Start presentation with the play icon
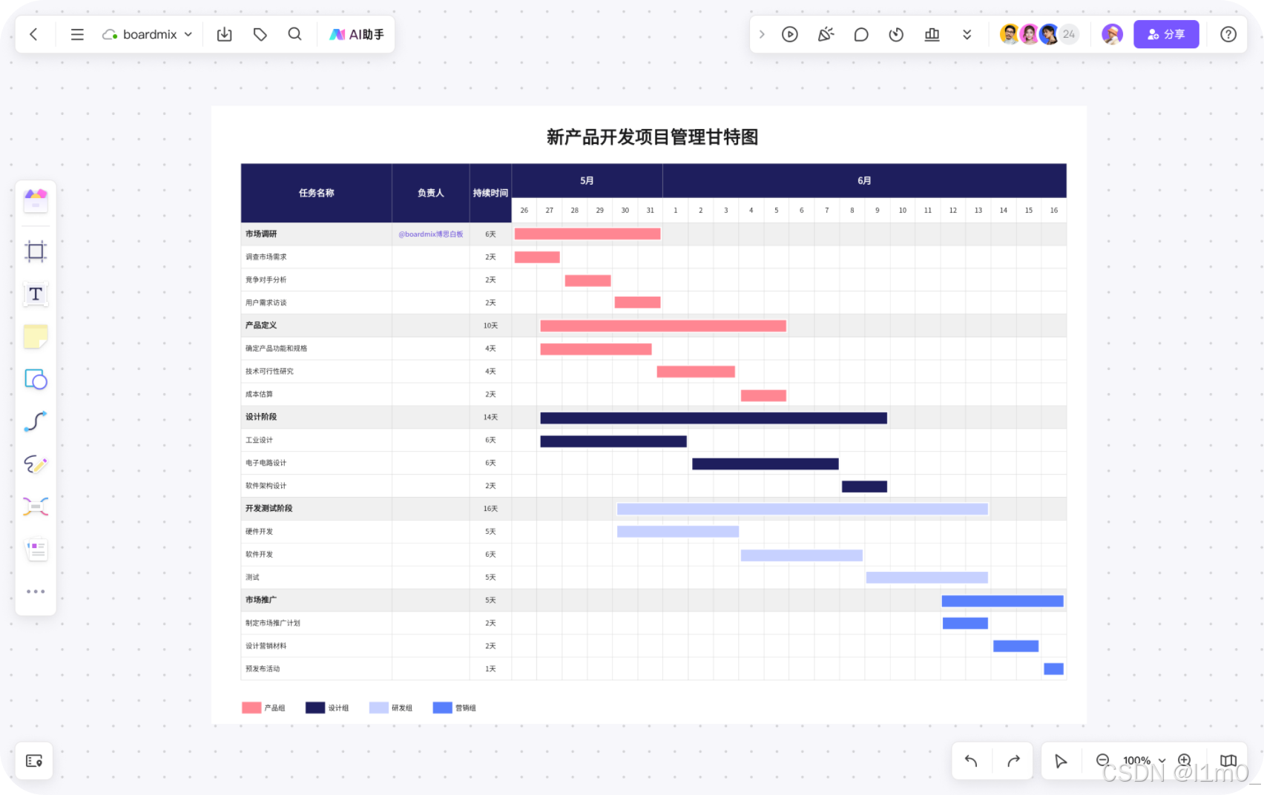The width and height of the screenshot is (1264, 795). click(x=790, y=34)
